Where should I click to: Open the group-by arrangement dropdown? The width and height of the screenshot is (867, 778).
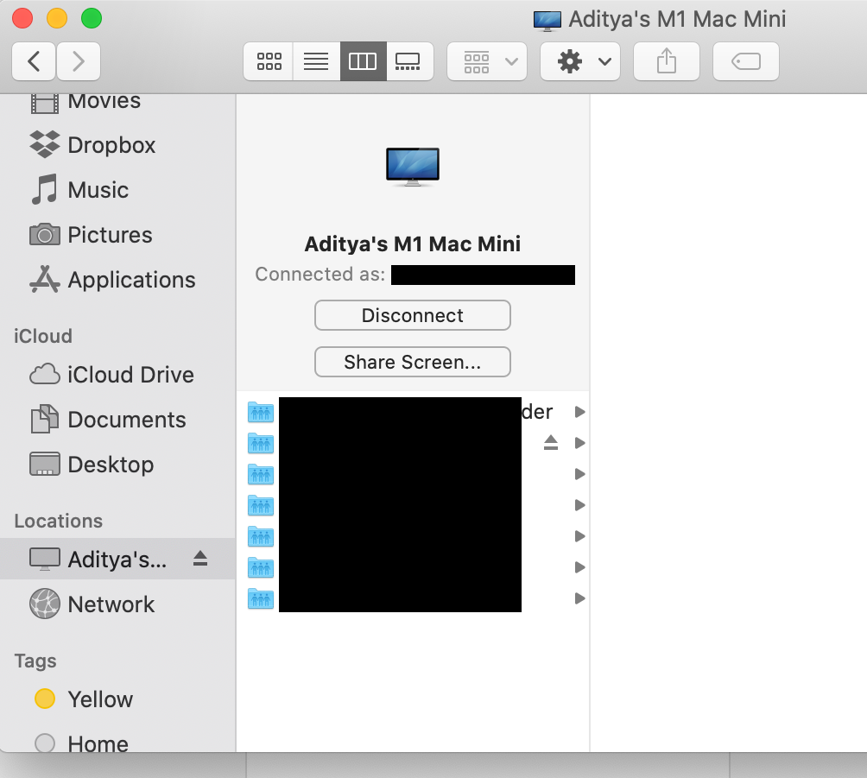tap(487, 61)
